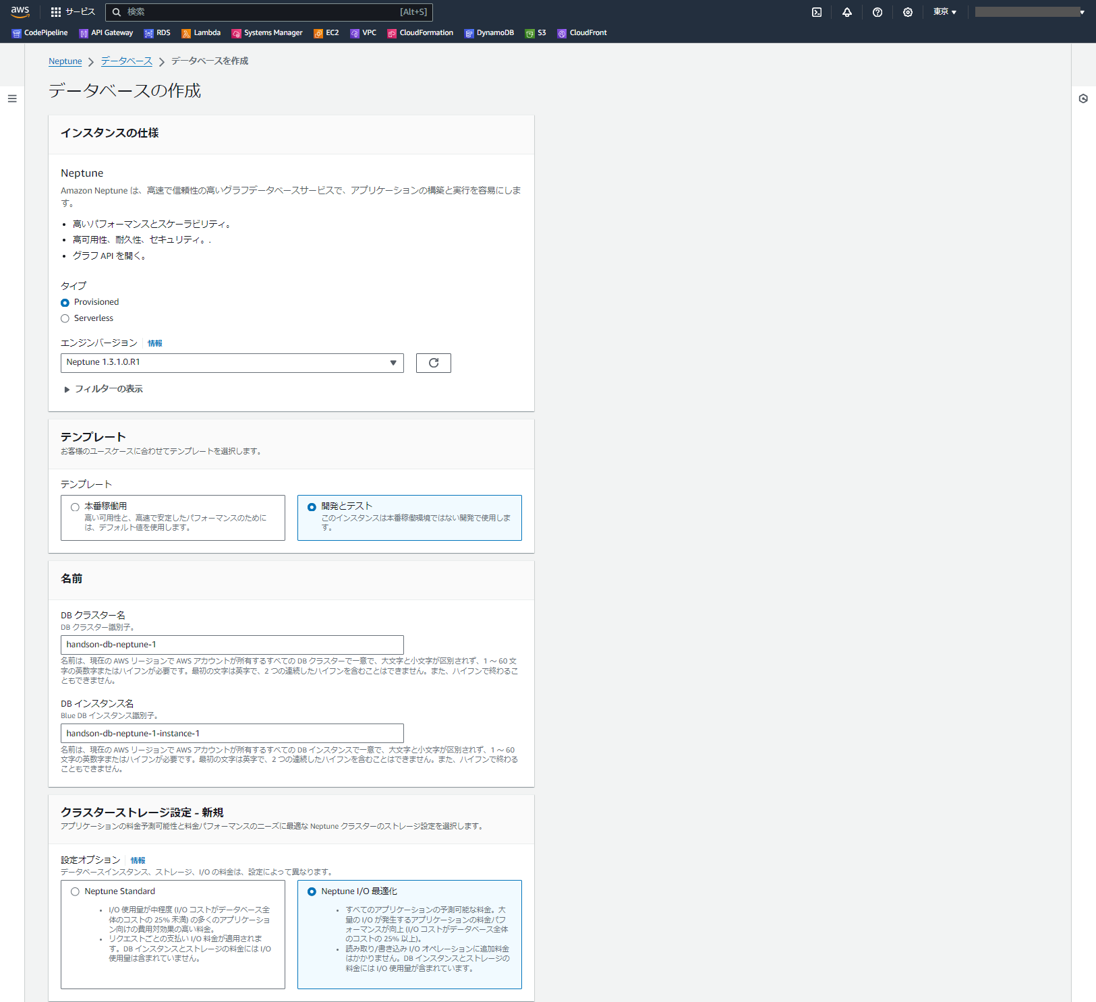Expand フィルターの表示
This screenshot has width=1096, height=1002.
point(103,389)
